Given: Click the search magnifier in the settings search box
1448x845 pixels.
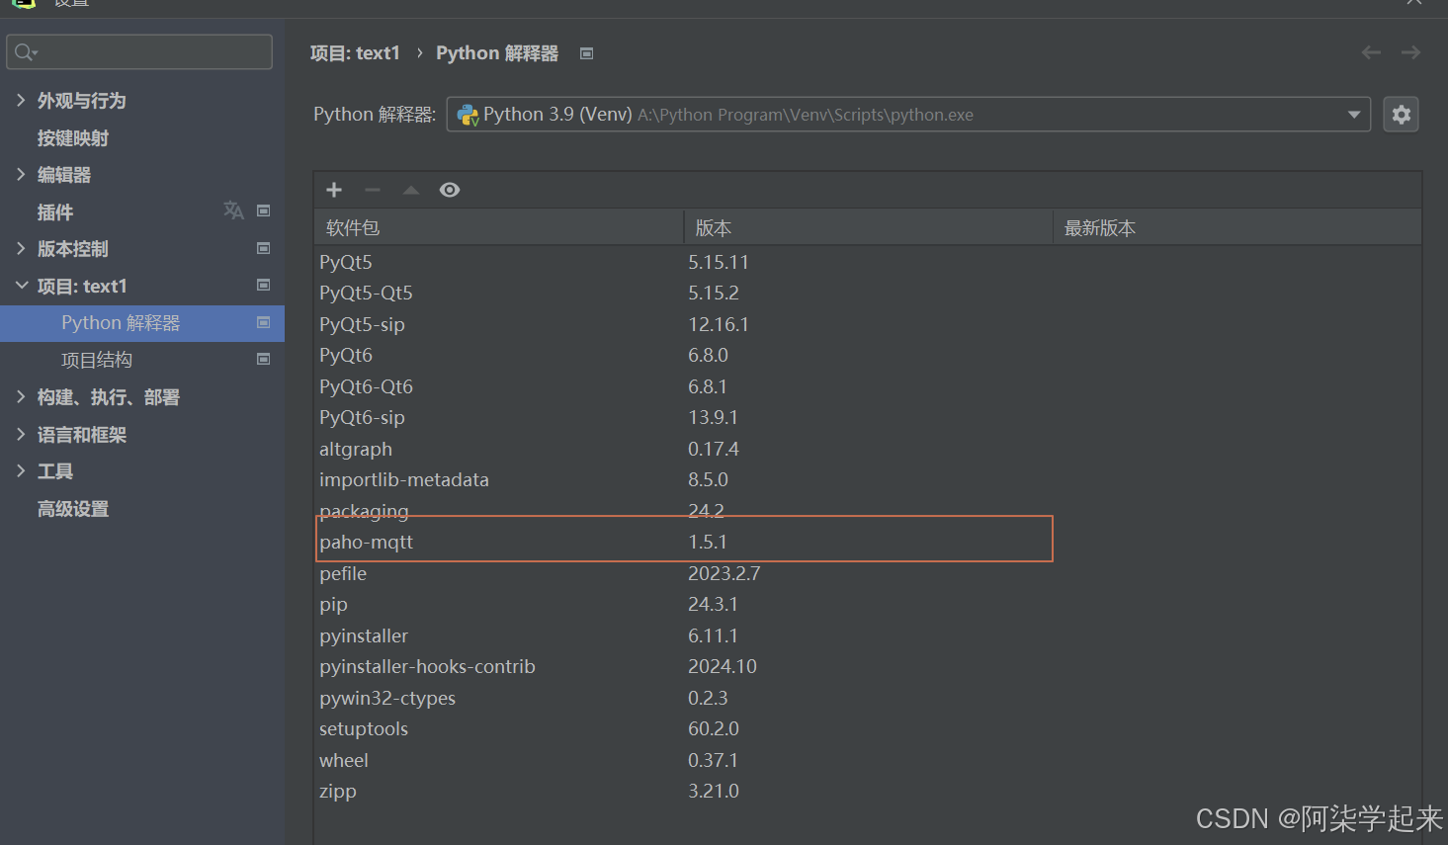Looking at the screenshot, I should coord(22,50).
